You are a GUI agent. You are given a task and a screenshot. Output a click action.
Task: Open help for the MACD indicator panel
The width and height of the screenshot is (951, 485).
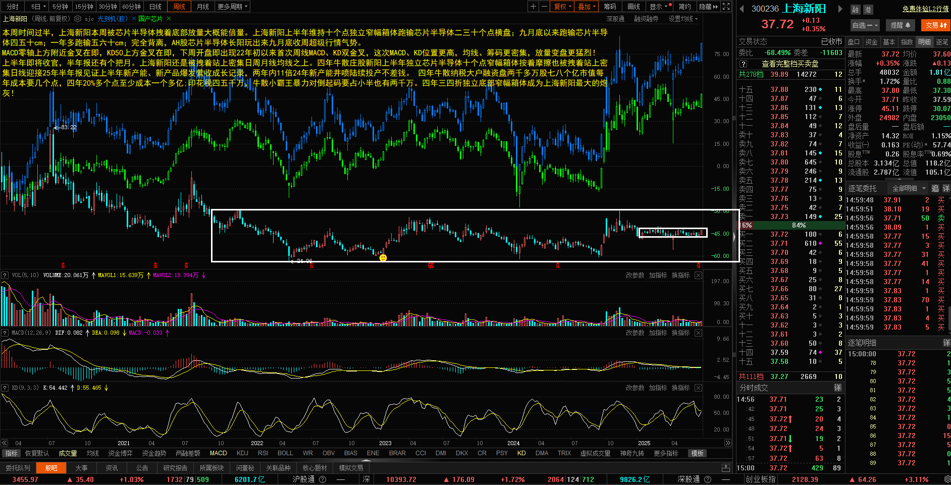[x=5, y=333]
